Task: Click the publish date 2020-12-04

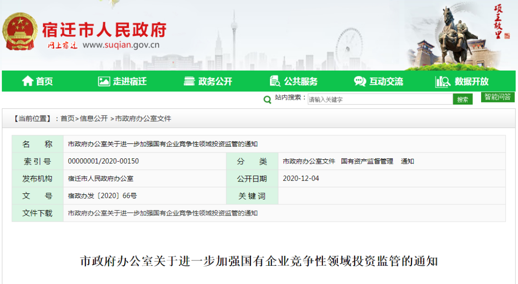Action: point(301,178)
